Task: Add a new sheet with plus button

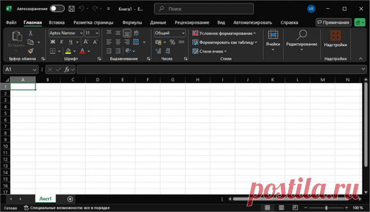Action: [x=70, y=199]
